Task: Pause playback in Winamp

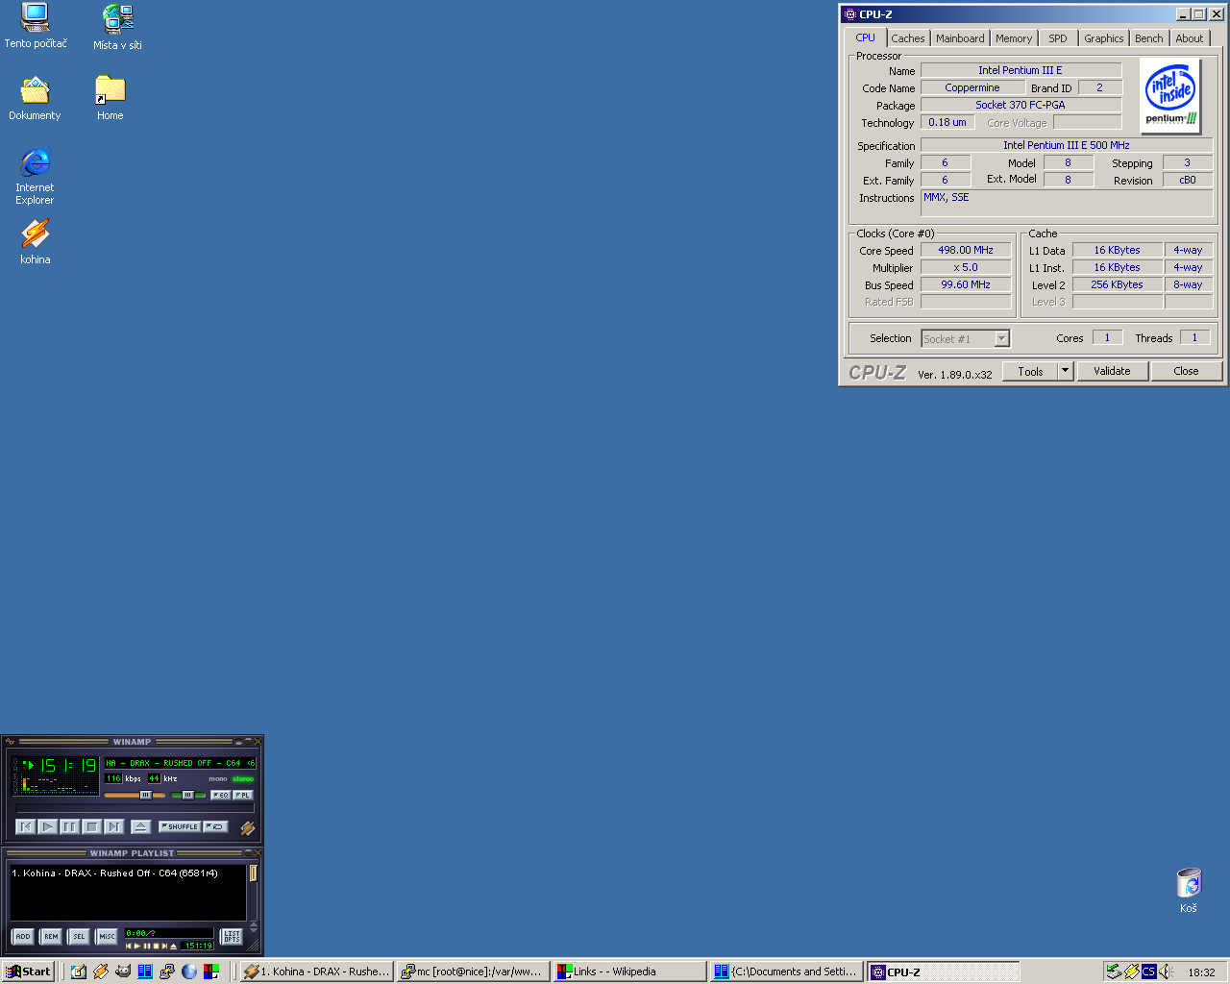Action: point(70,826)
